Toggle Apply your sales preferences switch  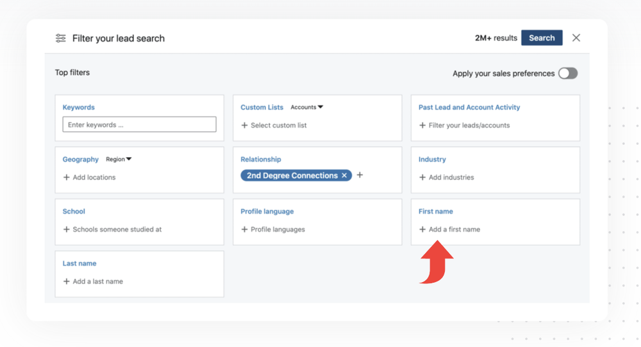[567, 73]
